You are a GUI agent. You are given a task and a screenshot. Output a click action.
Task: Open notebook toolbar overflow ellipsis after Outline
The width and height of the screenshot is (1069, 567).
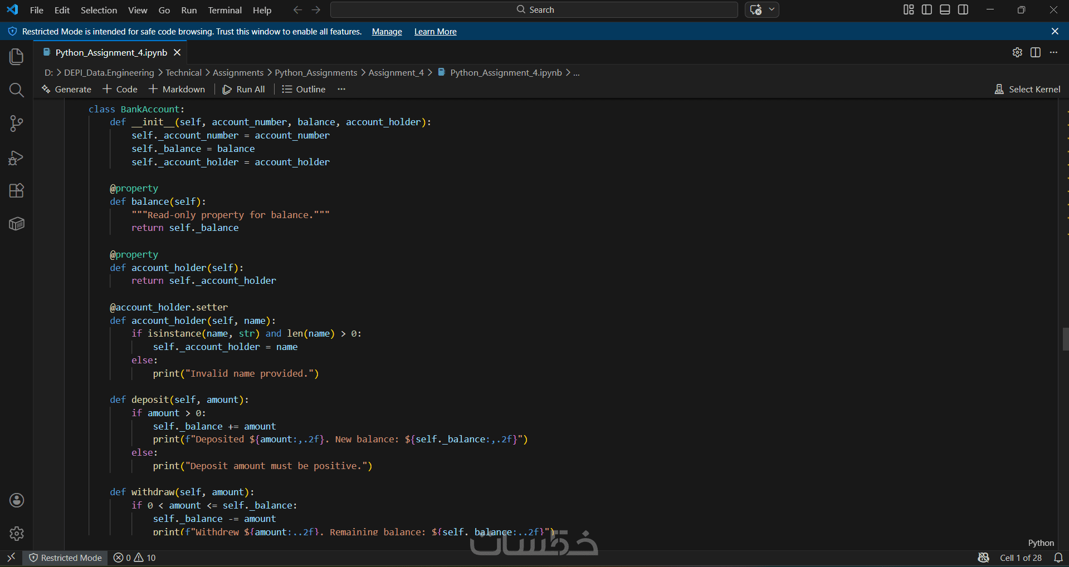341,89
